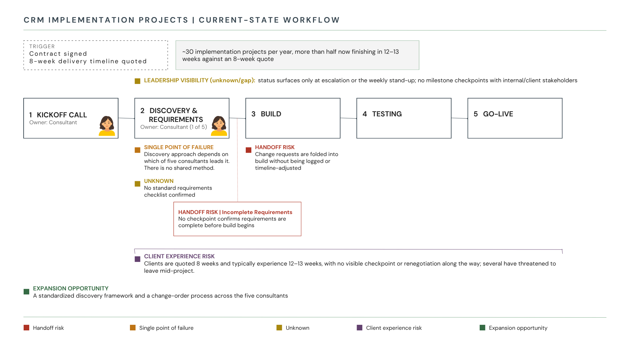The height and width of the screenshot is (354, 630).
Task: Click the purple square beside Client Experience Risk
Action: 137,259
